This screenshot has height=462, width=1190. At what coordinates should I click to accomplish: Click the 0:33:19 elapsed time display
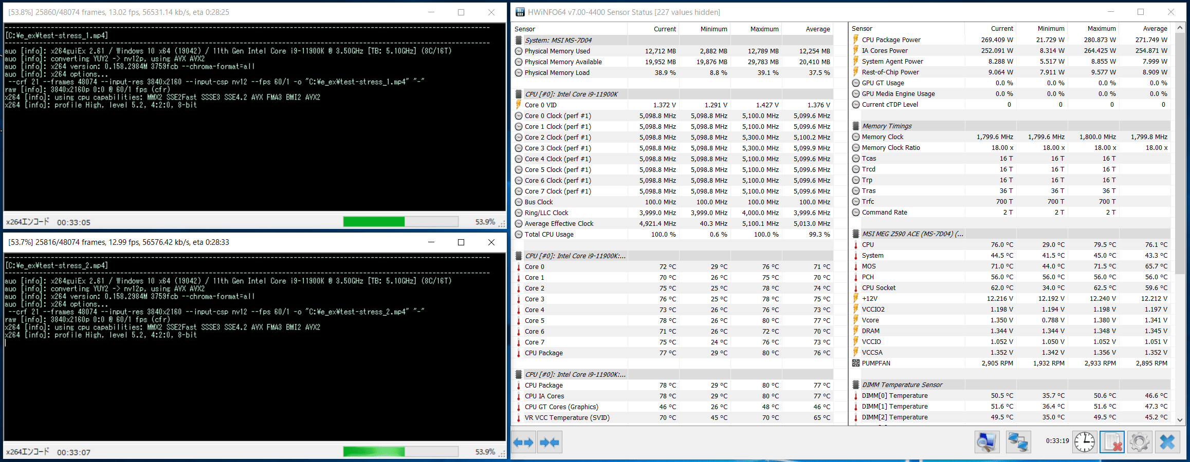coord(1057,440)
